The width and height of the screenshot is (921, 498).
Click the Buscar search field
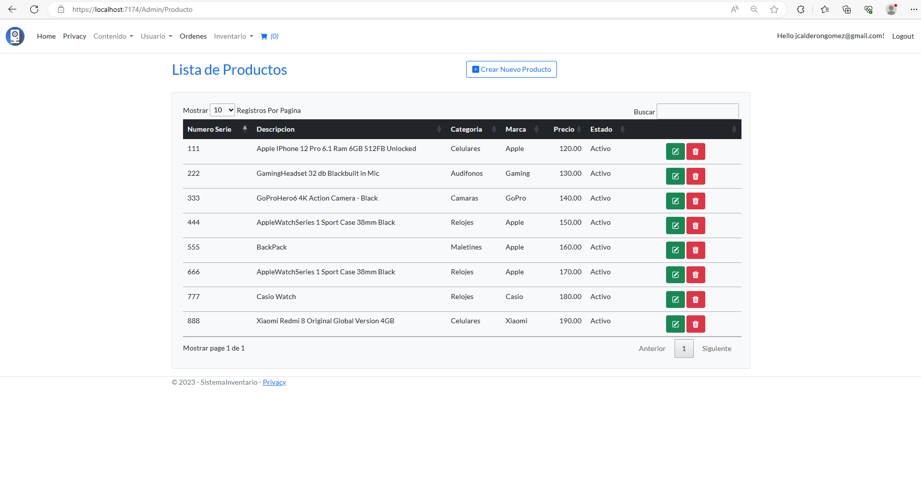(697, 111)
